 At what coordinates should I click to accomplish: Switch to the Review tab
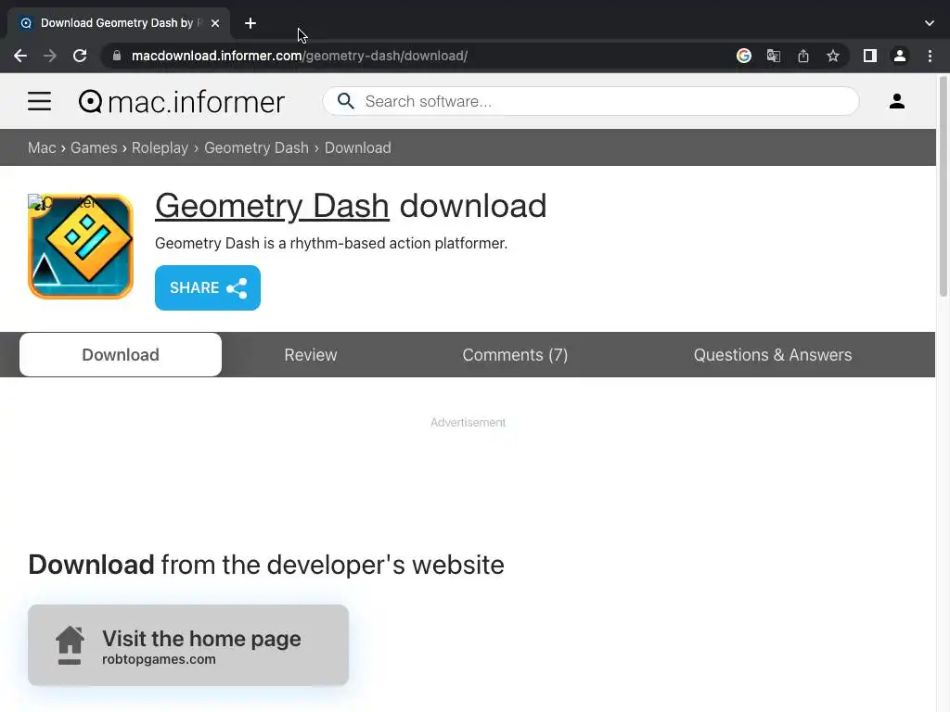point(310,355)
